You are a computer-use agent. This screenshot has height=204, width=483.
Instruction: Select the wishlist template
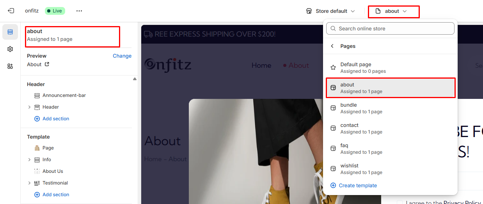[390, 169]
